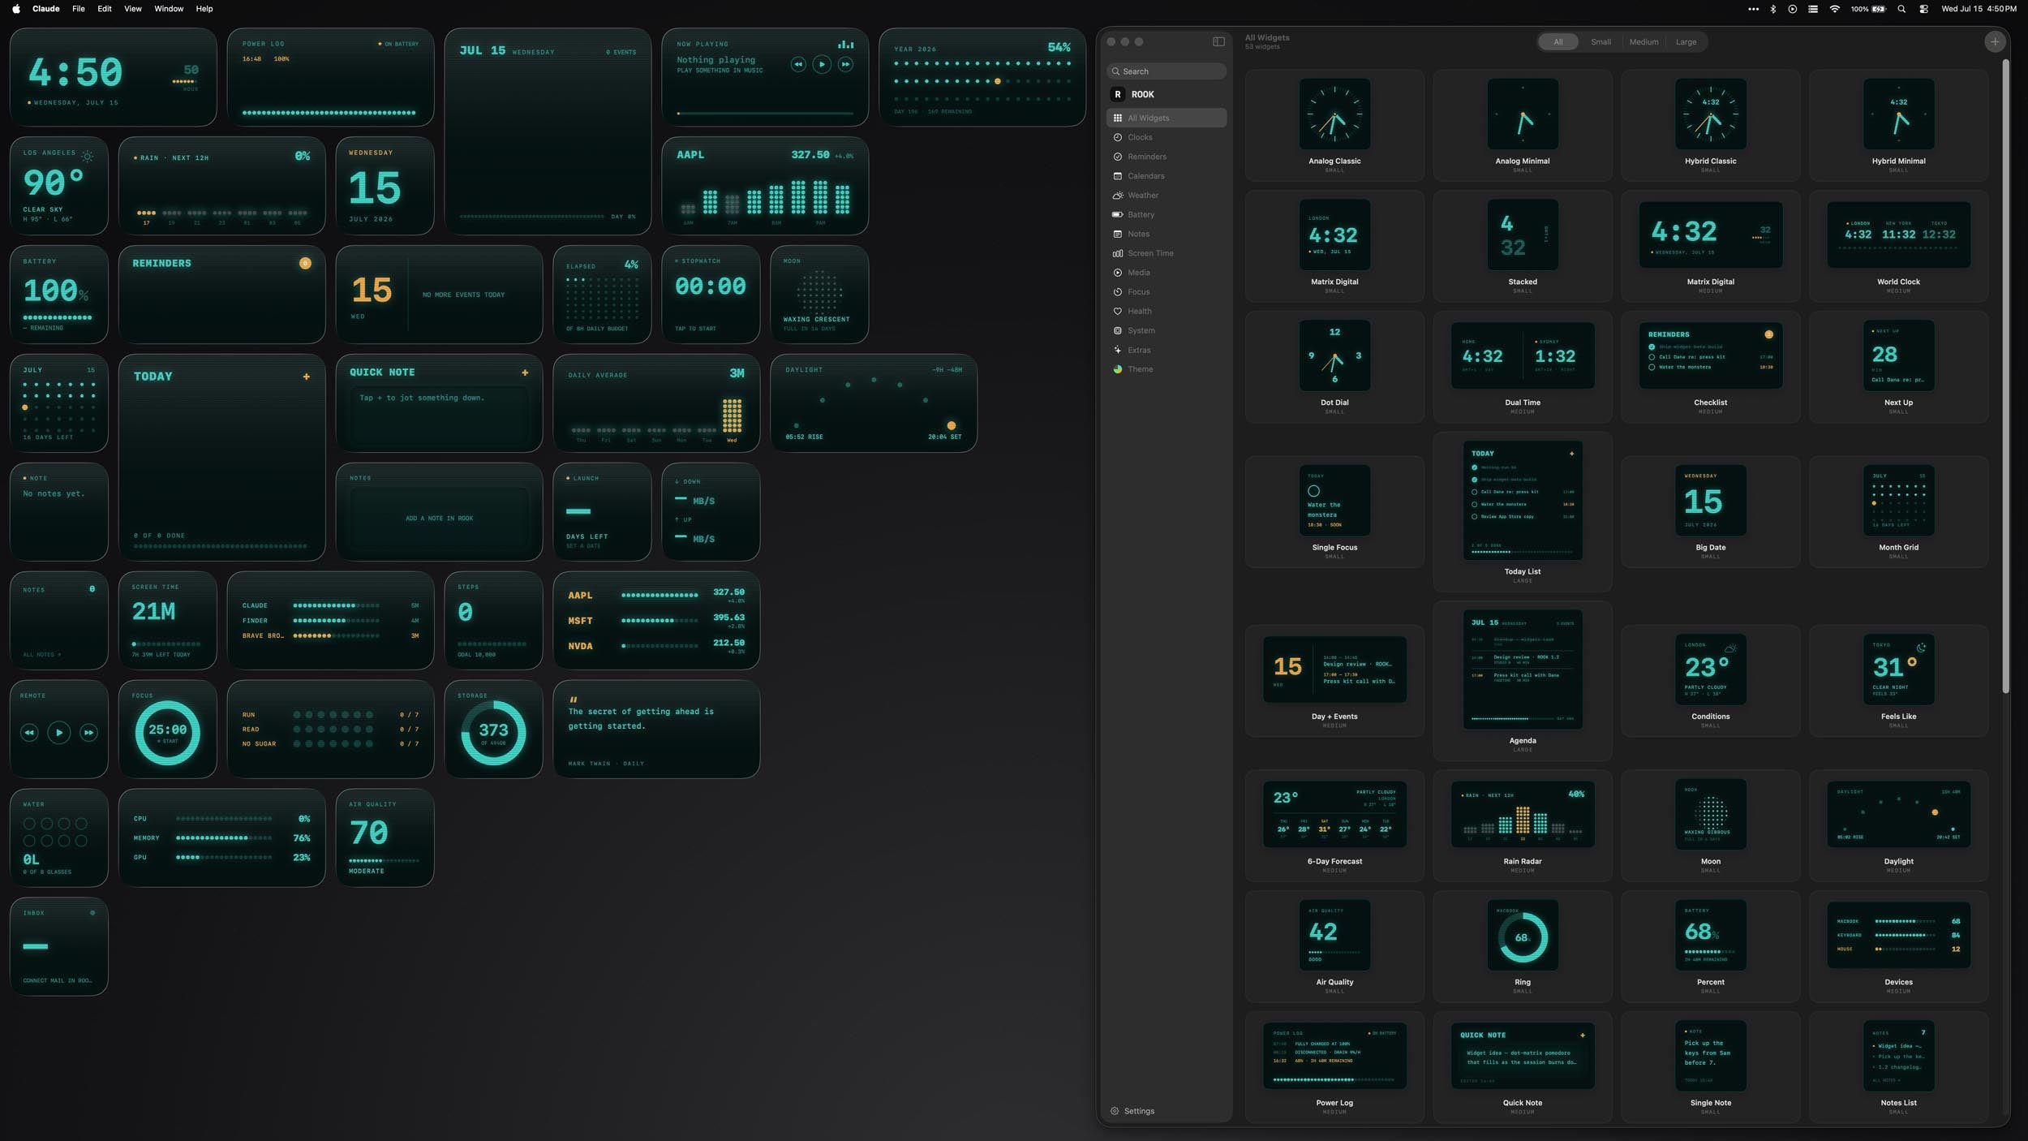Screen dimensions: 2028x1141
Task: Click the Quick Note widget text area
Action: pyautogui.click(x=439, y=416)
